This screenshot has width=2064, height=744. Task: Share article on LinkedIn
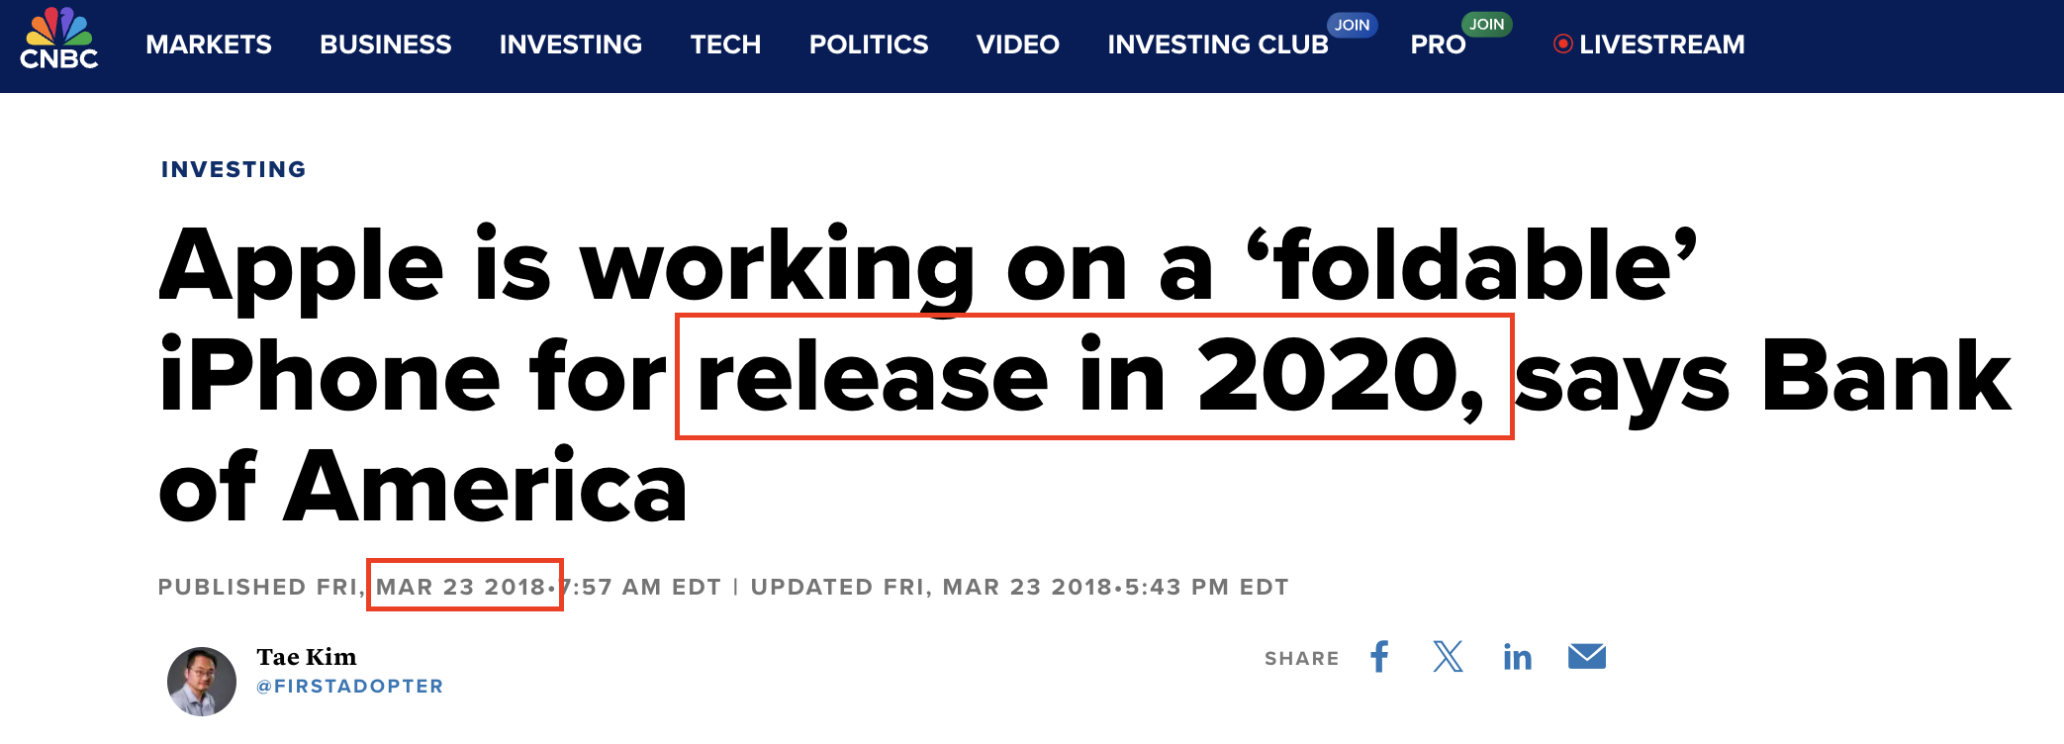pyautogui.click(x=1517, y=657)
